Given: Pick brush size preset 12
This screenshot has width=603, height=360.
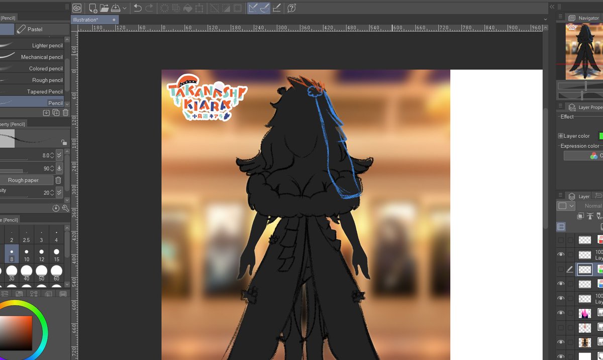Looking at the screenshot, I should [x=41, y=254].
